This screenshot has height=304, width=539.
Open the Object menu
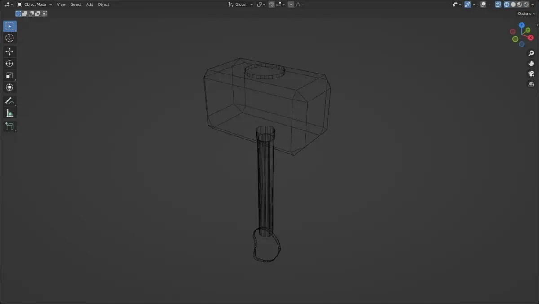point(103,4)
